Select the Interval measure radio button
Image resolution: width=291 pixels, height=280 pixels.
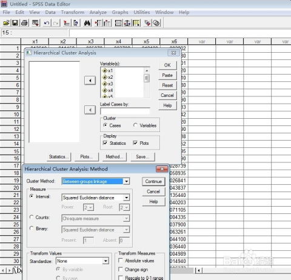(32, 196)
